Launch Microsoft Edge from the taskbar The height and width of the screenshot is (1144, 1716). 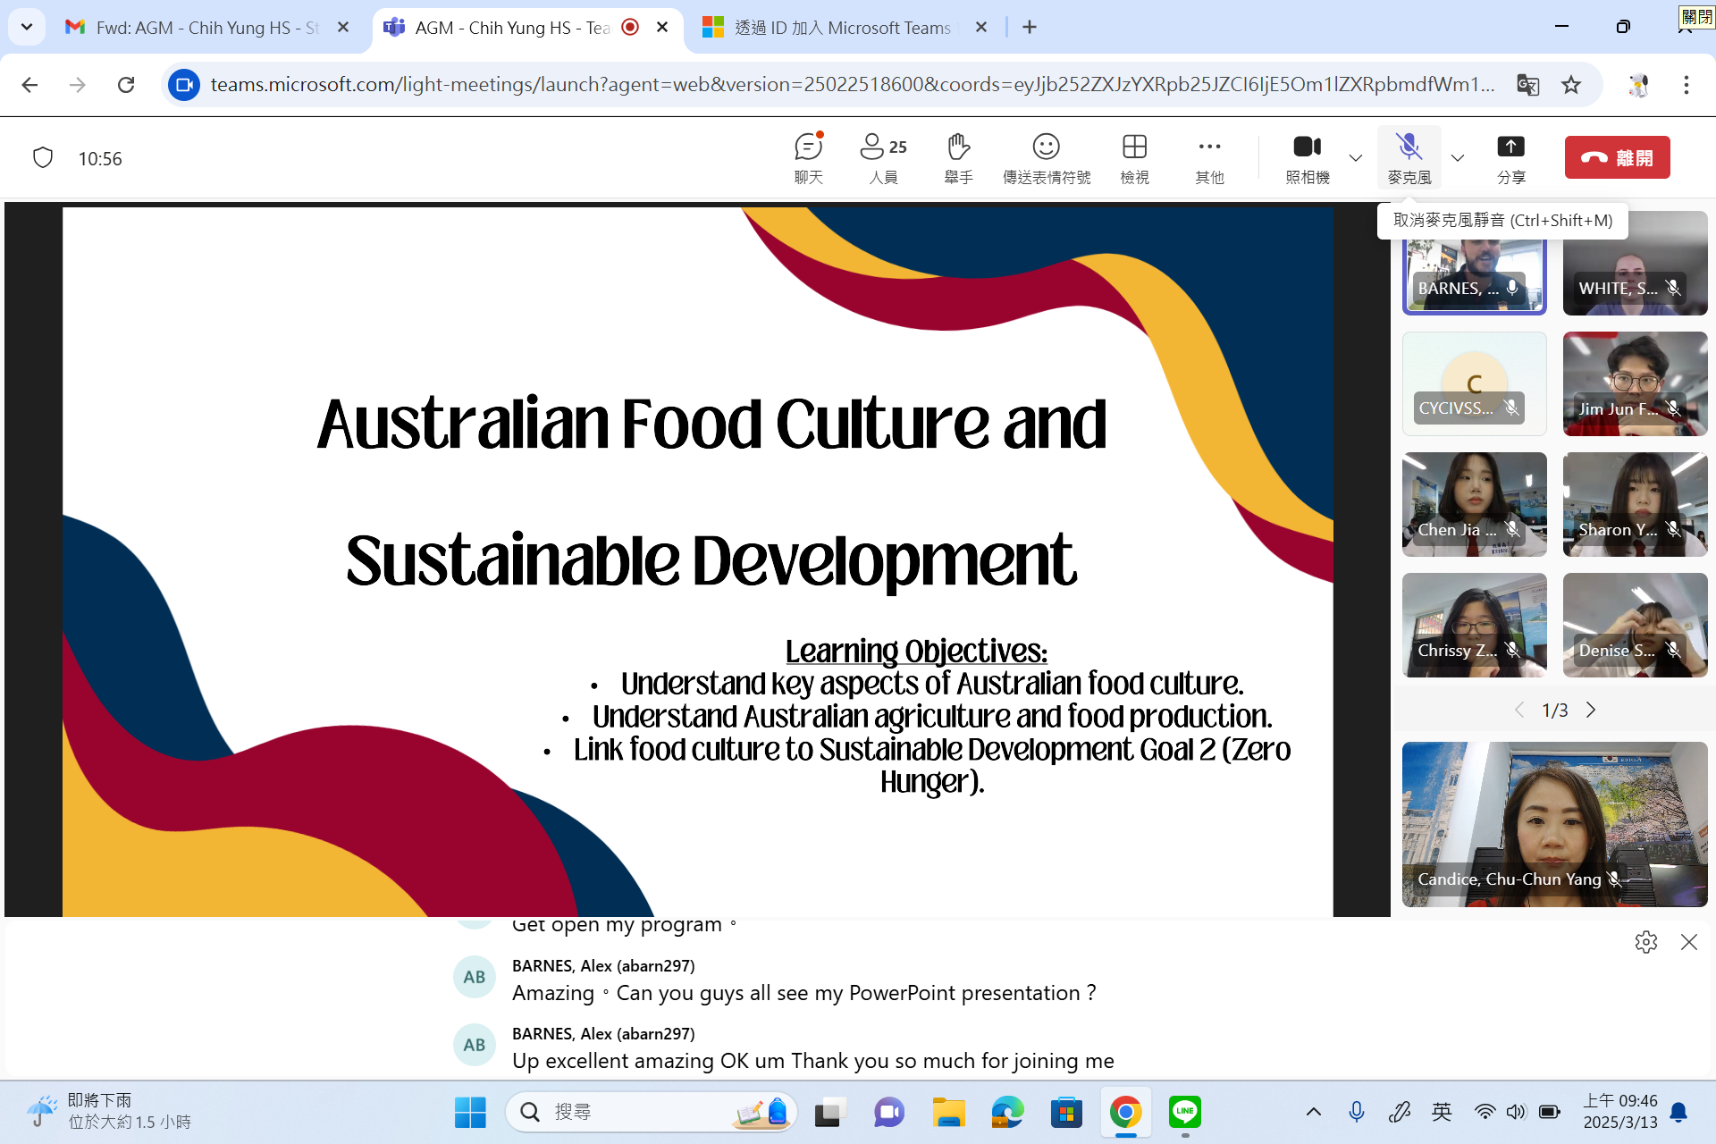point(1007,1112)
